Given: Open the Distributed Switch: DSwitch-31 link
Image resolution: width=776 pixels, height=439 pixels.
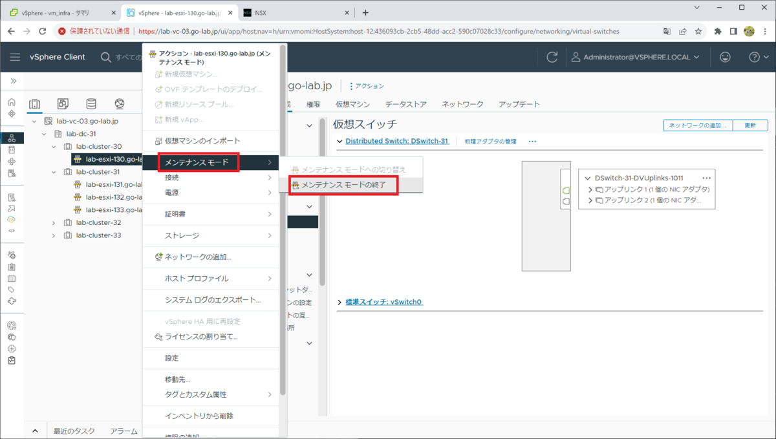Looking at the screenshot, I should pos(397,141).
